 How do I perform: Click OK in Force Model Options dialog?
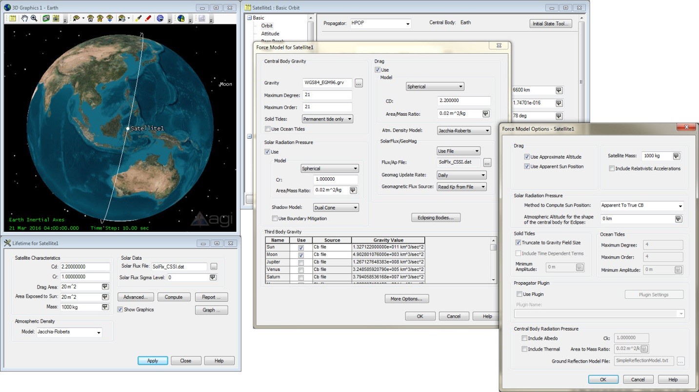[x=603, y=379]
